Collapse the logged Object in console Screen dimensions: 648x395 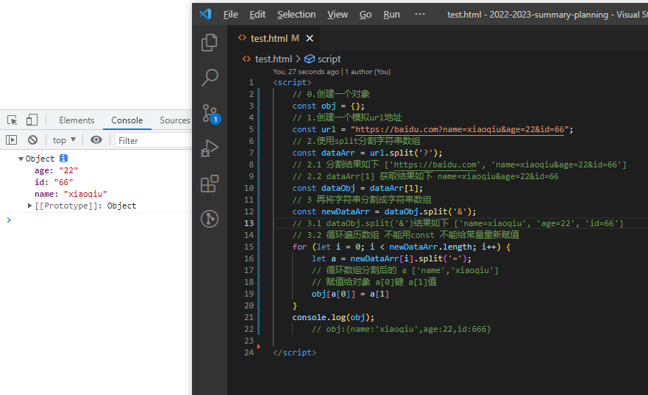coord(21,159)
